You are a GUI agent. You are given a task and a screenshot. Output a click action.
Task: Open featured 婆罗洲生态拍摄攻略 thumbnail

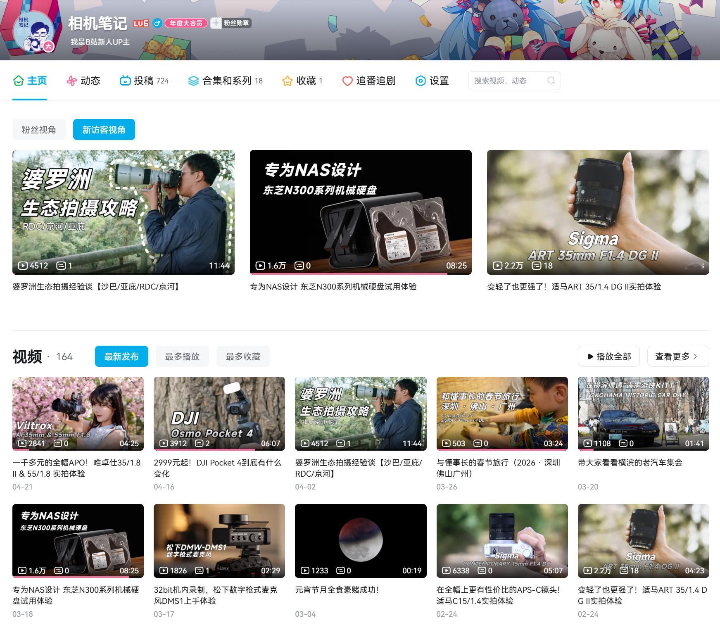pyautogui.click(x=124, y=212)
